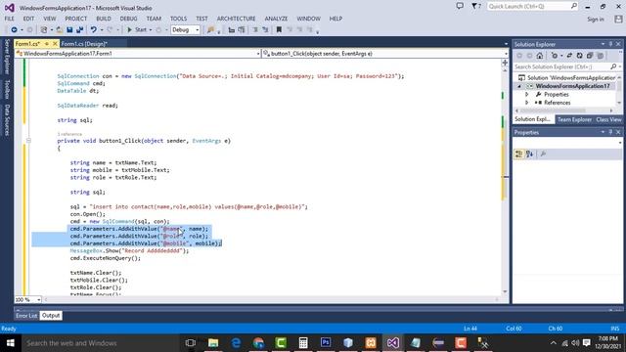This screenshot has width=626, height=352.
Task: Undo the last edit with Undo icon
Action: pos(94,30)
